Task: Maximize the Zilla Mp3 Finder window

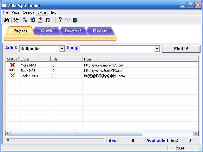Action: [190, 5]
